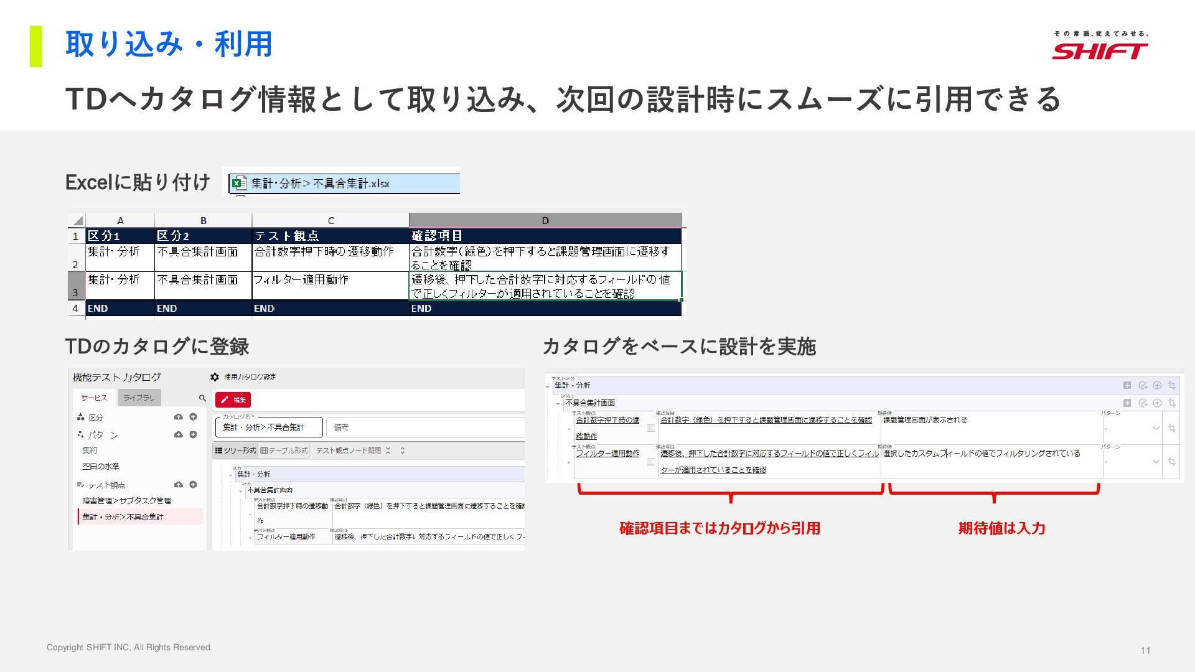Click crop icon on 不具合集計画面 design row
This screenshot has width=1195, height=672.
[1171, 403]
